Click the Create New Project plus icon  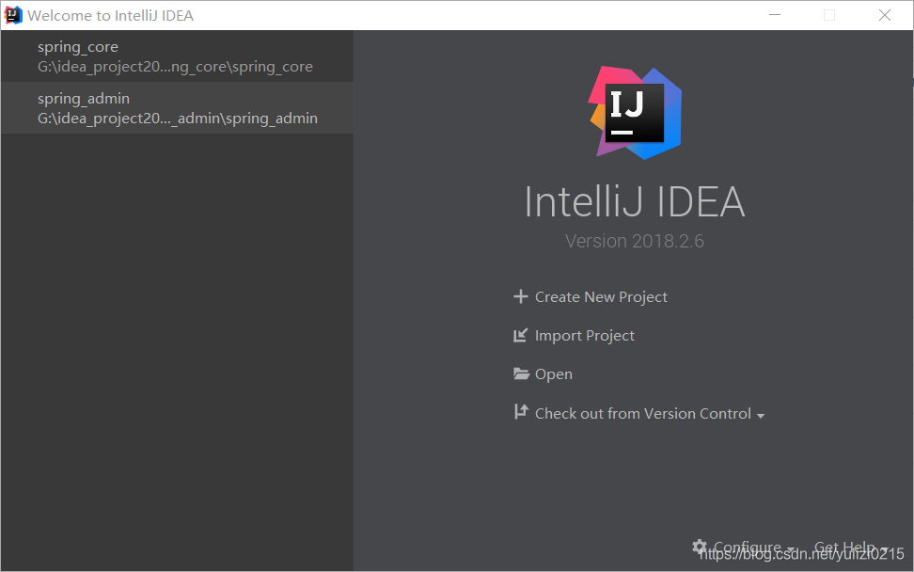click(x=521, y=296)
